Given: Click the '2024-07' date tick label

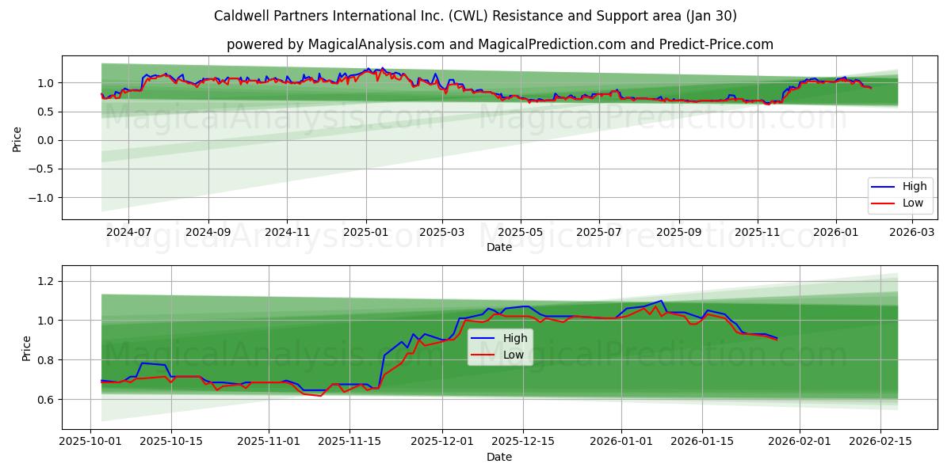Looking at the screenshot, I should pos(128,233).
